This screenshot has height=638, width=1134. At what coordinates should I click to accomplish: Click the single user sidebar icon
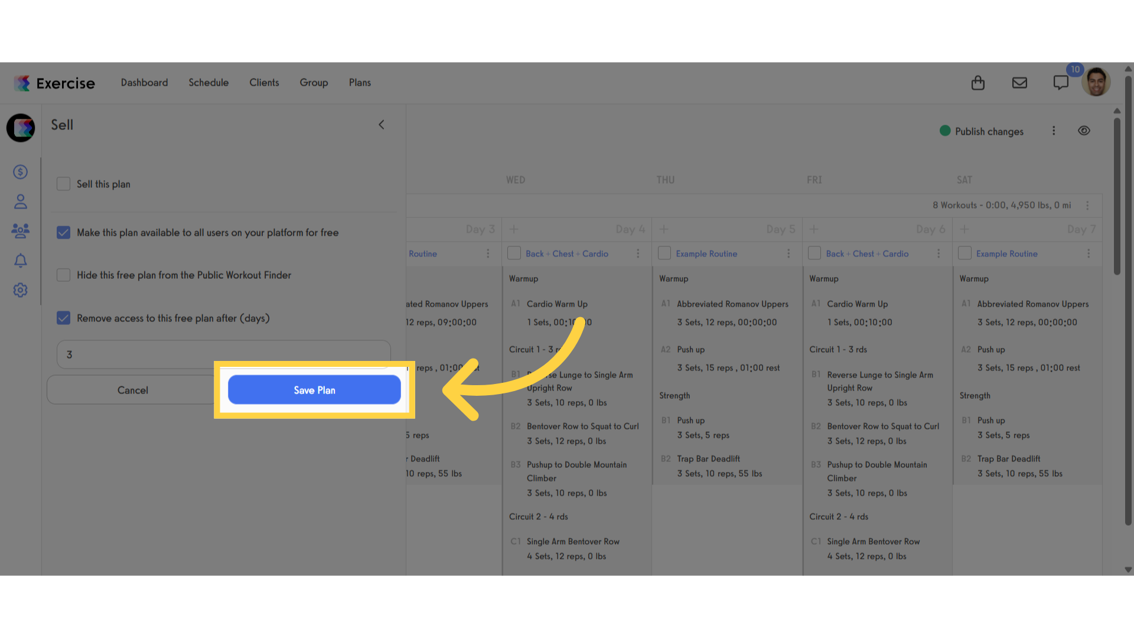[21, 201]
